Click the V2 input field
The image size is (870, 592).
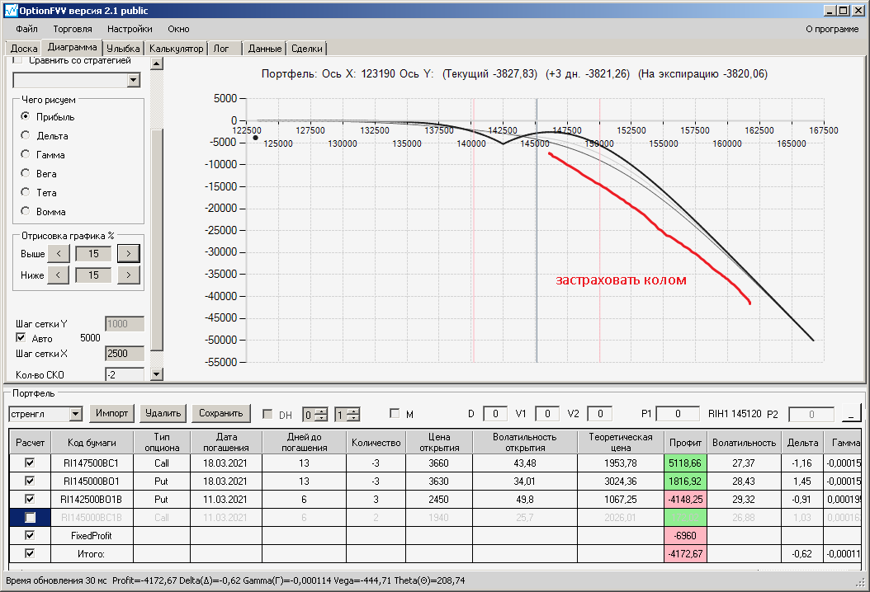[599, 414]
